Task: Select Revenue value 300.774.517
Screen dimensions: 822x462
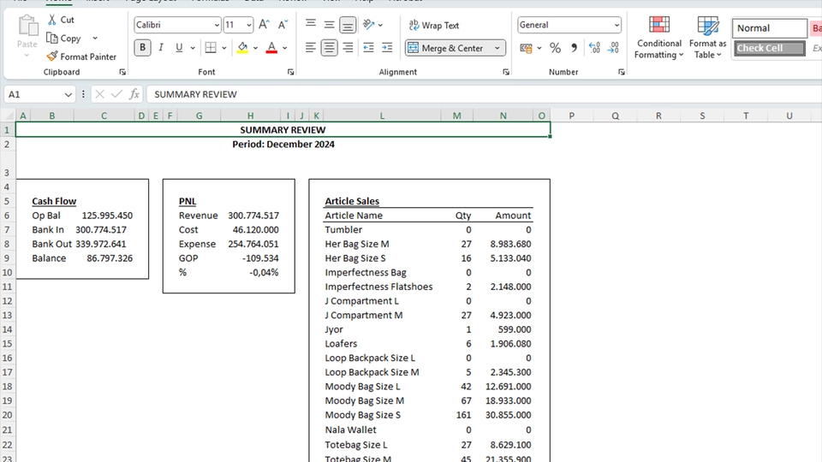Action: click(x=253, y=216)
